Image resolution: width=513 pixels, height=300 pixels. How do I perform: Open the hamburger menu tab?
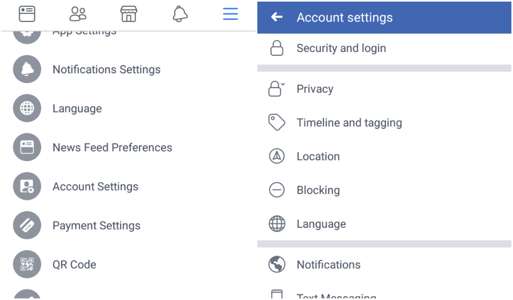[230, 14]
